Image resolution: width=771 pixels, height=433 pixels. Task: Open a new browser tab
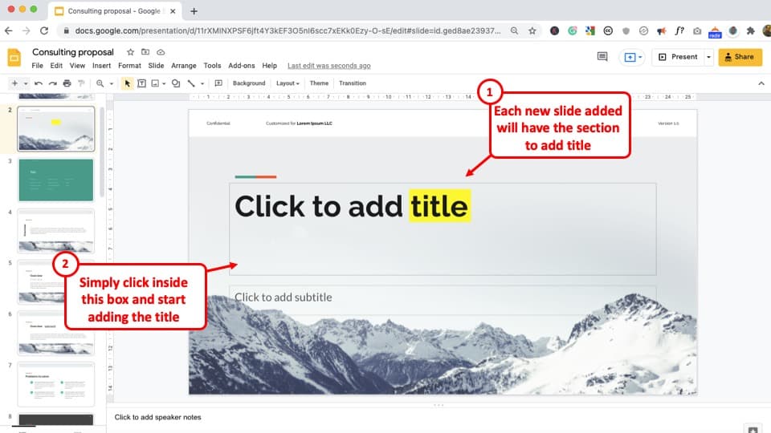[x=194, y=10]
